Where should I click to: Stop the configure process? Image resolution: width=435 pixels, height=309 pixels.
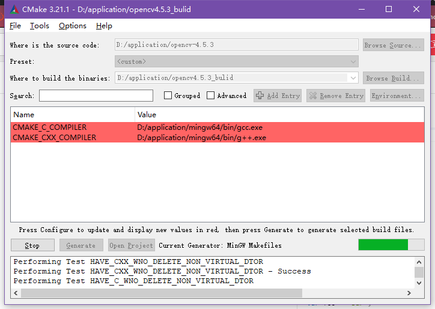(x=32, y=245)
